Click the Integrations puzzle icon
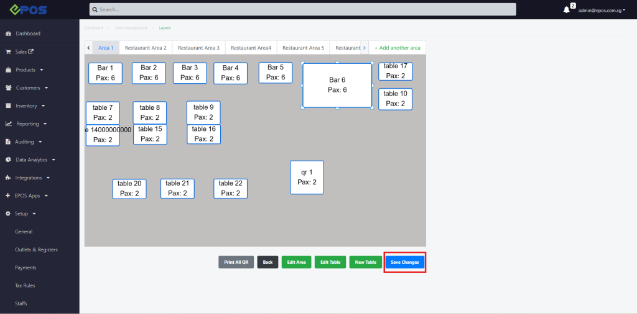637x314 pixels. point(8,178)
